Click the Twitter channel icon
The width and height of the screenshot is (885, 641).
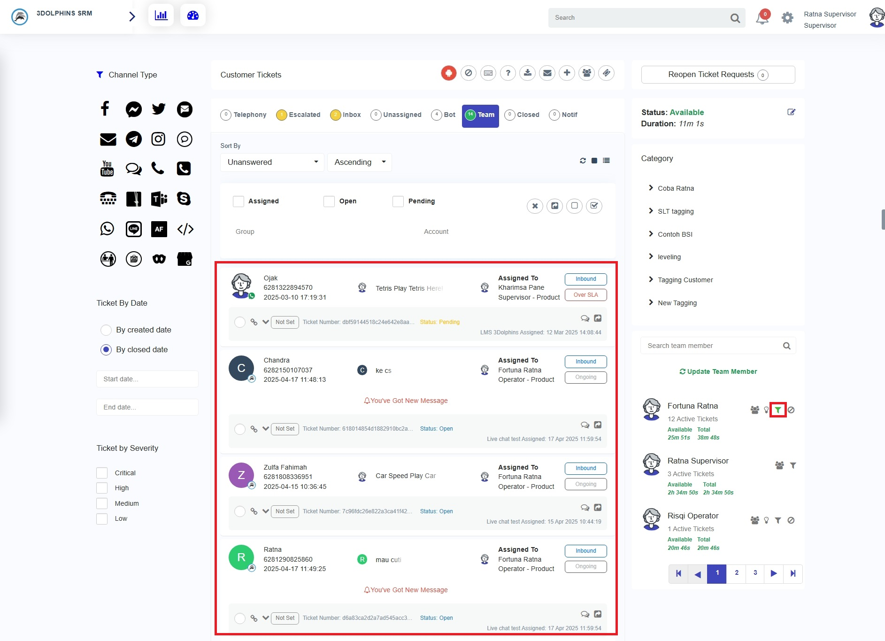pos(159,109)
